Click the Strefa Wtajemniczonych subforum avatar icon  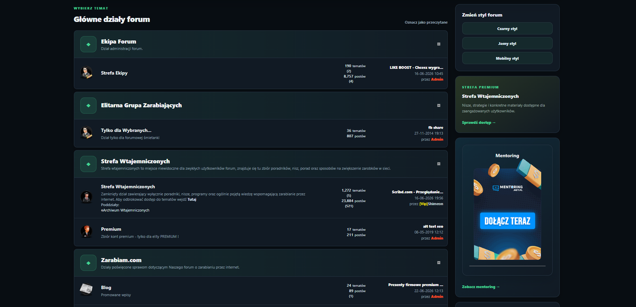[86, 197]
